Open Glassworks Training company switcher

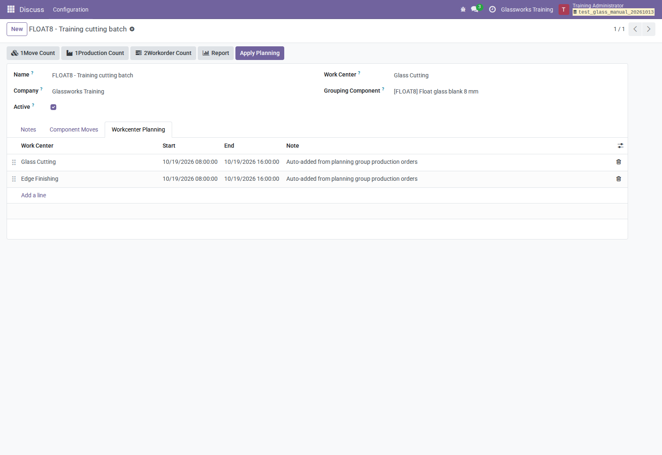(527, 10)
